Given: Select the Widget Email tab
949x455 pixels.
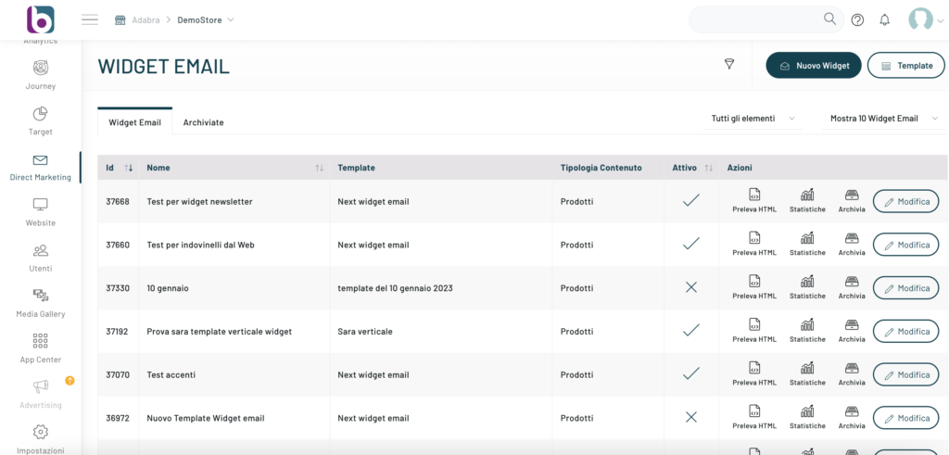Looking at the screenshot, I should coord(134,122).
